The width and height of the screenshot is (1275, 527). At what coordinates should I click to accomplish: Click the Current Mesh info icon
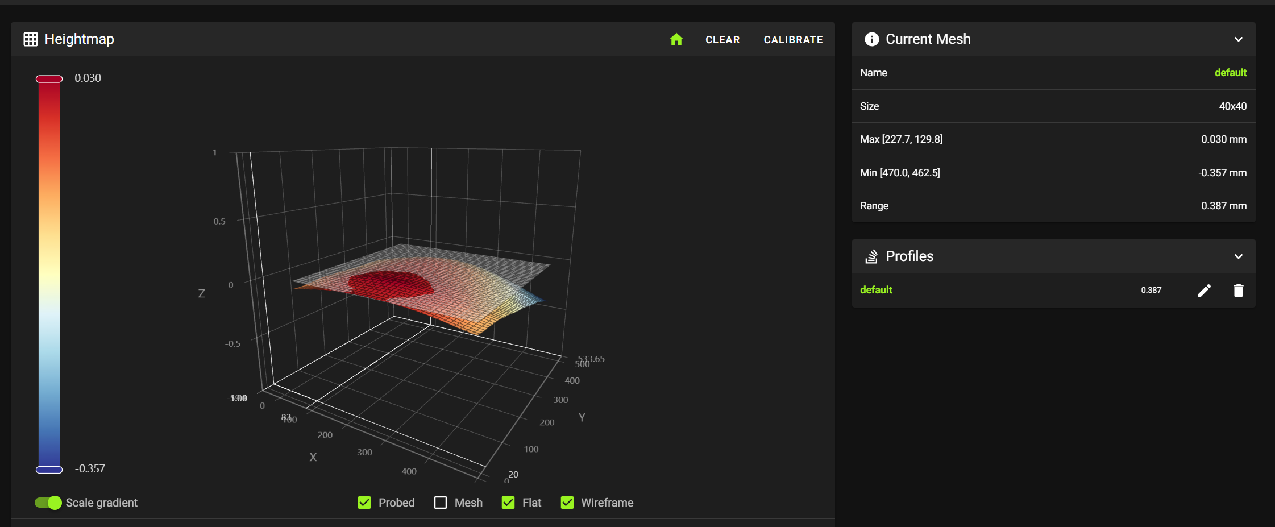coord(871,39)
